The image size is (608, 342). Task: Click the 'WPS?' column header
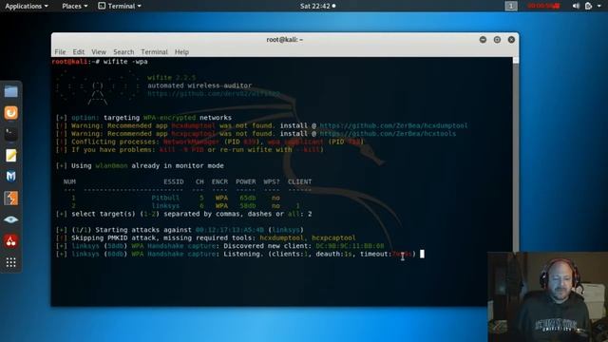coord(272,181)
